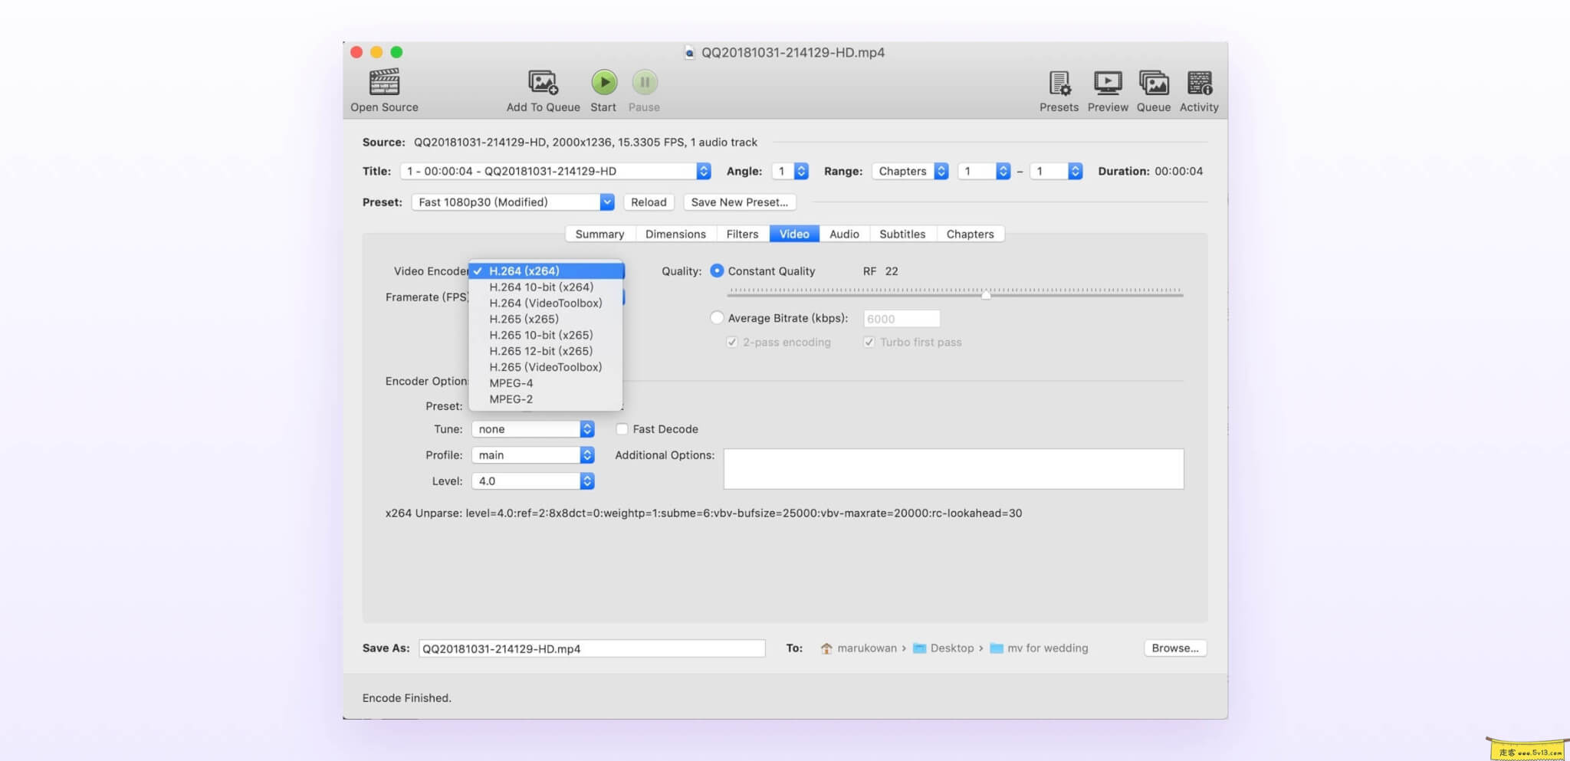Open the Tune dropdown set to none
The width and height of the screenshot is (1570, 761).
533,429
